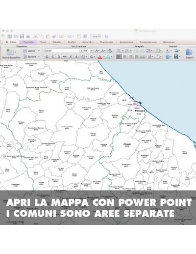Click the distribute text alignment icon
Viewport: 196px width, 254px height.
click(143, 56)
